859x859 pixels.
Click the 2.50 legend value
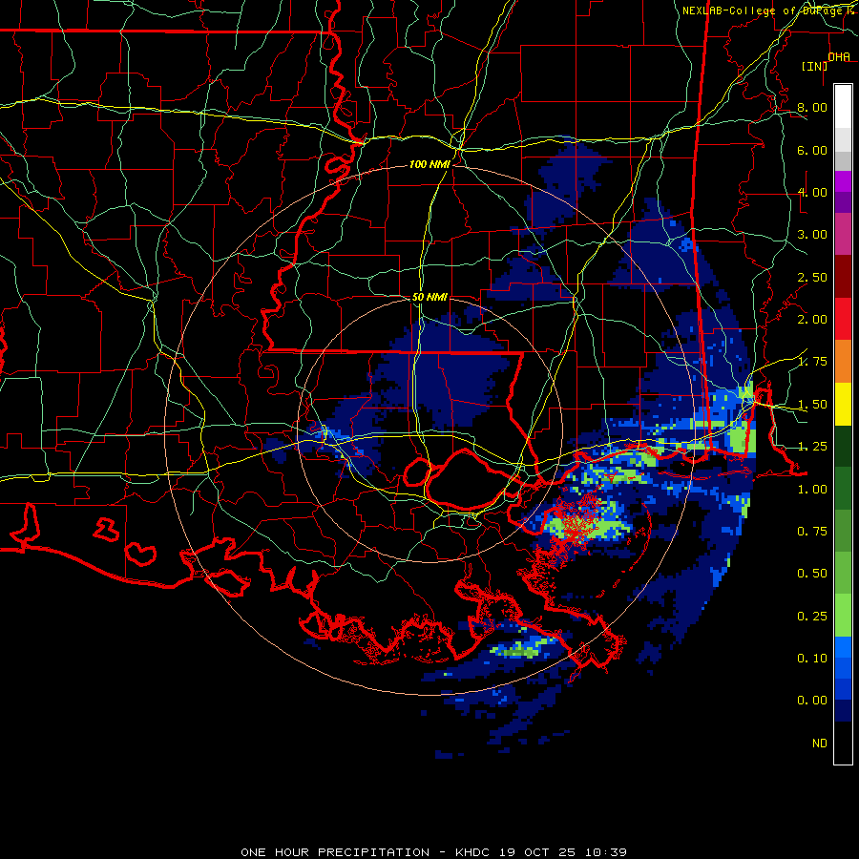(x=812, y=277)
